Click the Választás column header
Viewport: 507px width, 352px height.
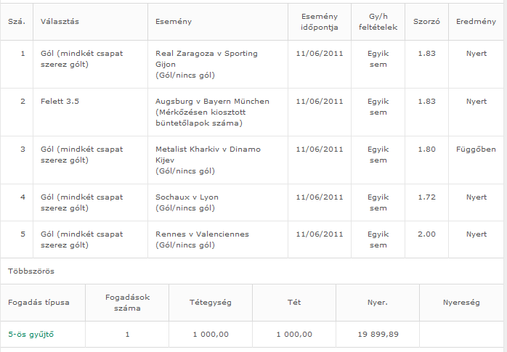point(60,21)
